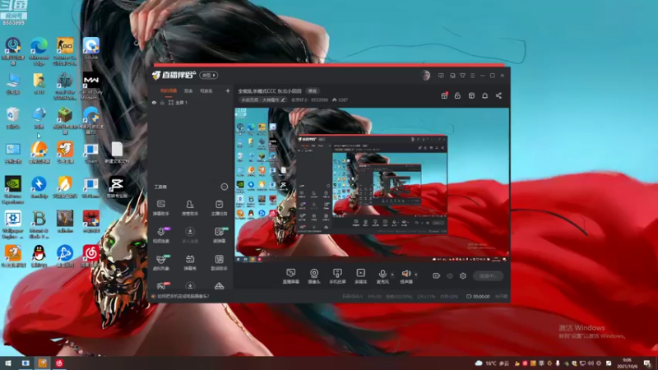Mute the microphone (麦克风)

tap(382, 276)
